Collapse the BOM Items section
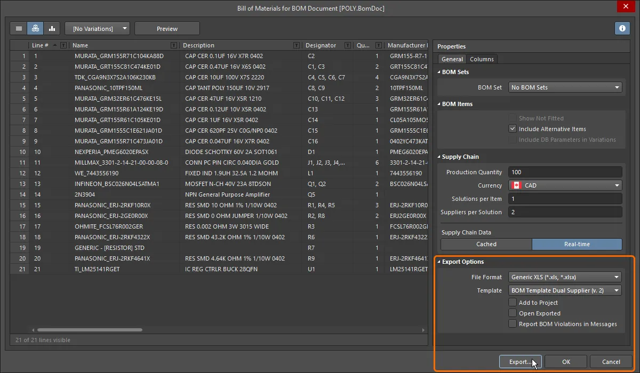The image size is (640, 373). pos(439,104)
